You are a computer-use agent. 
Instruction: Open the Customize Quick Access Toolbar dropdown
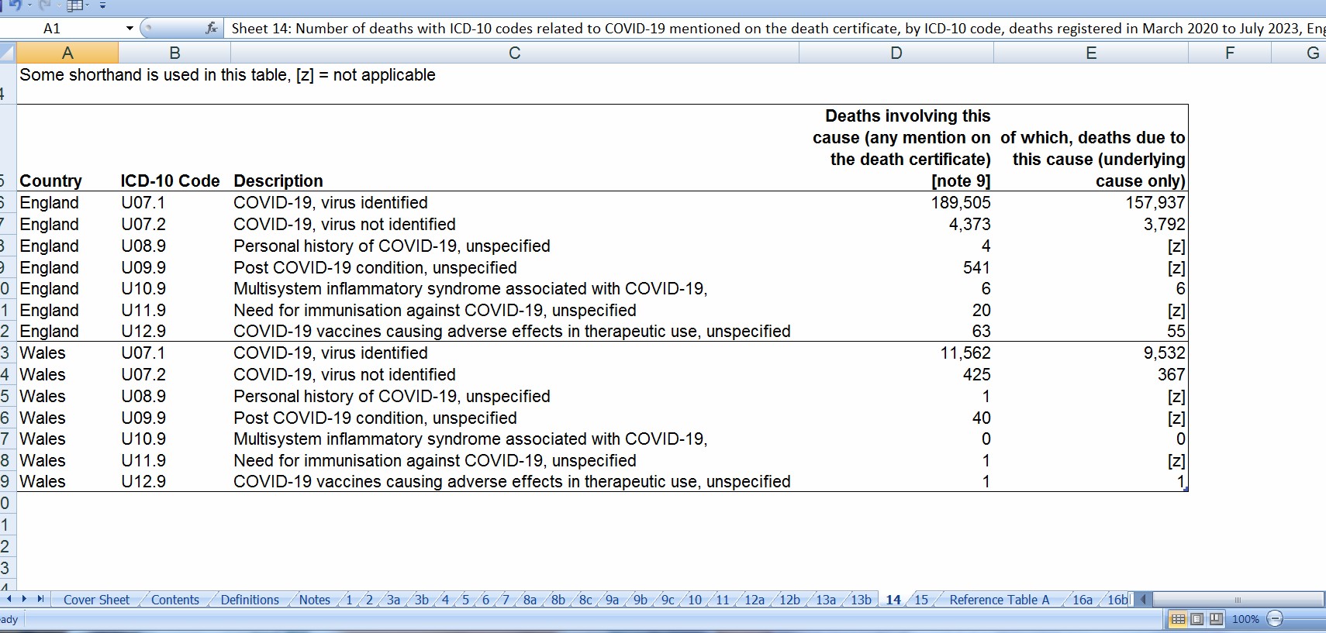[x=102, y=5]
